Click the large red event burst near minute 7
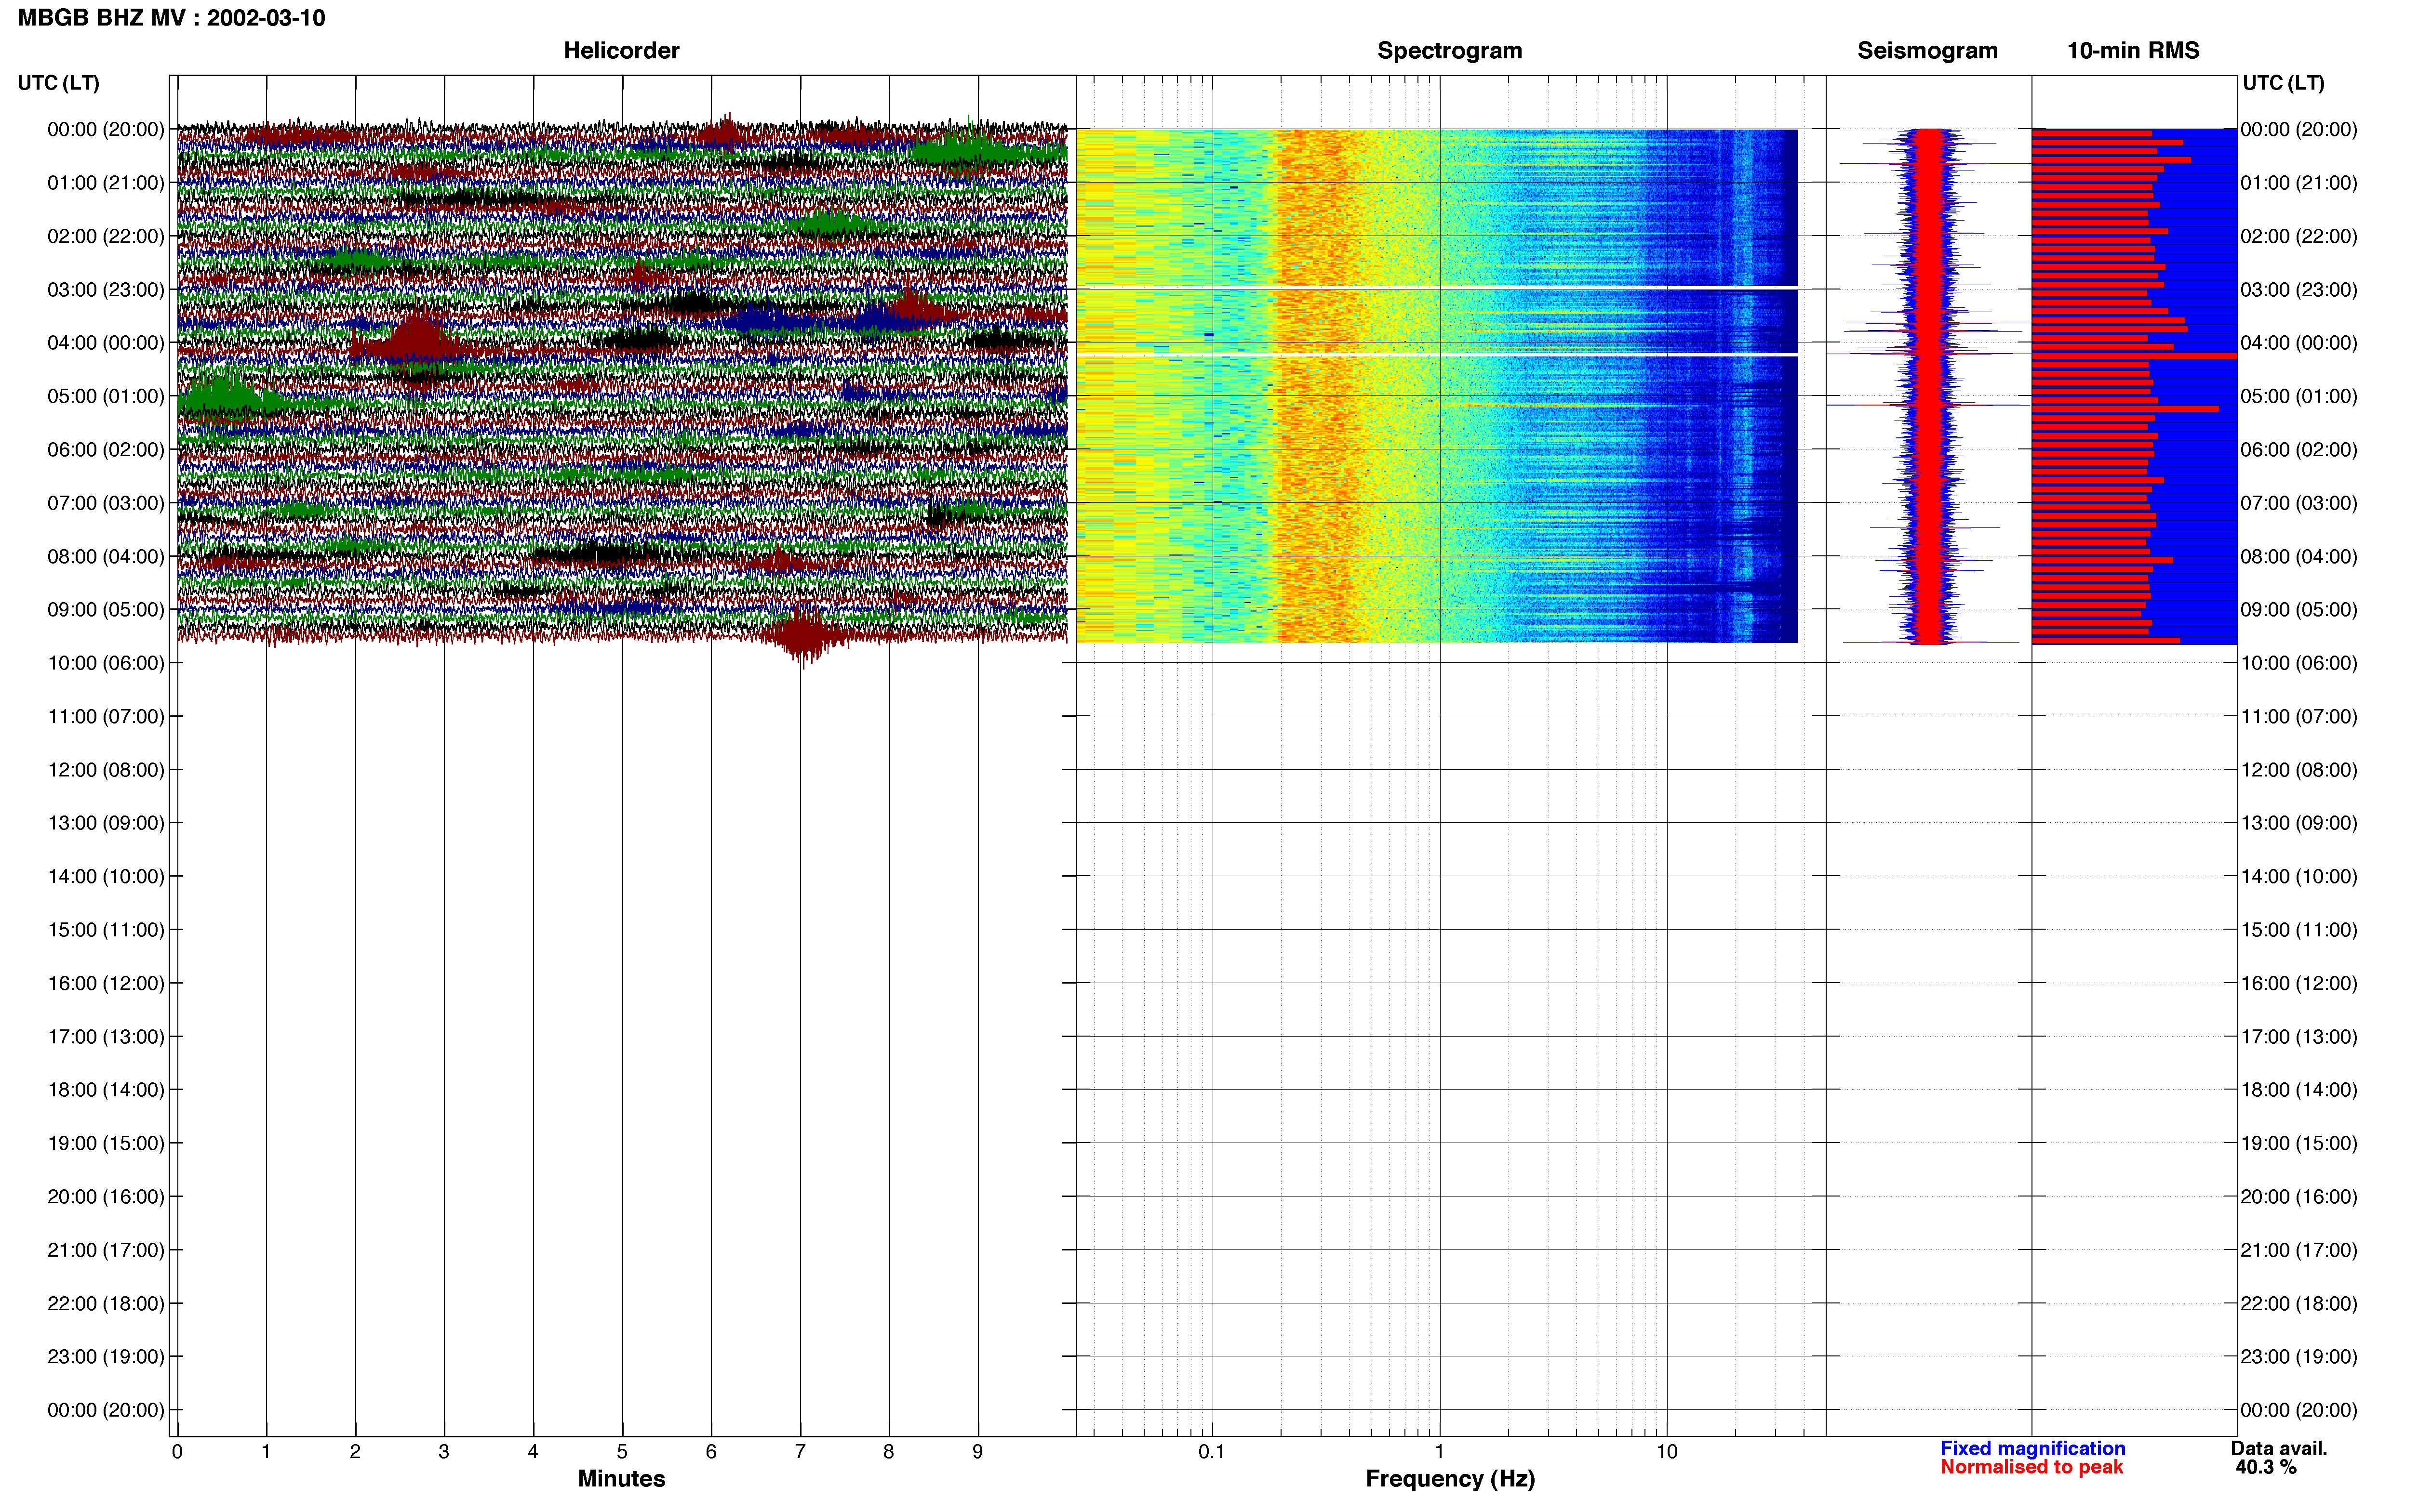Screen dimensions: 2419x1512 [802, 635]
